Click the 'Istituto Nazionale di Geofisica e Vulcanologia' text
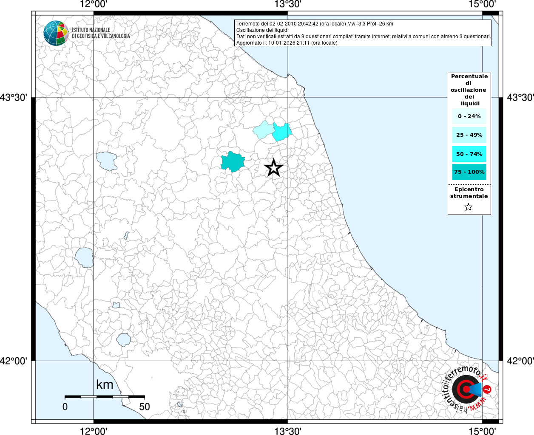 [101, 33]
